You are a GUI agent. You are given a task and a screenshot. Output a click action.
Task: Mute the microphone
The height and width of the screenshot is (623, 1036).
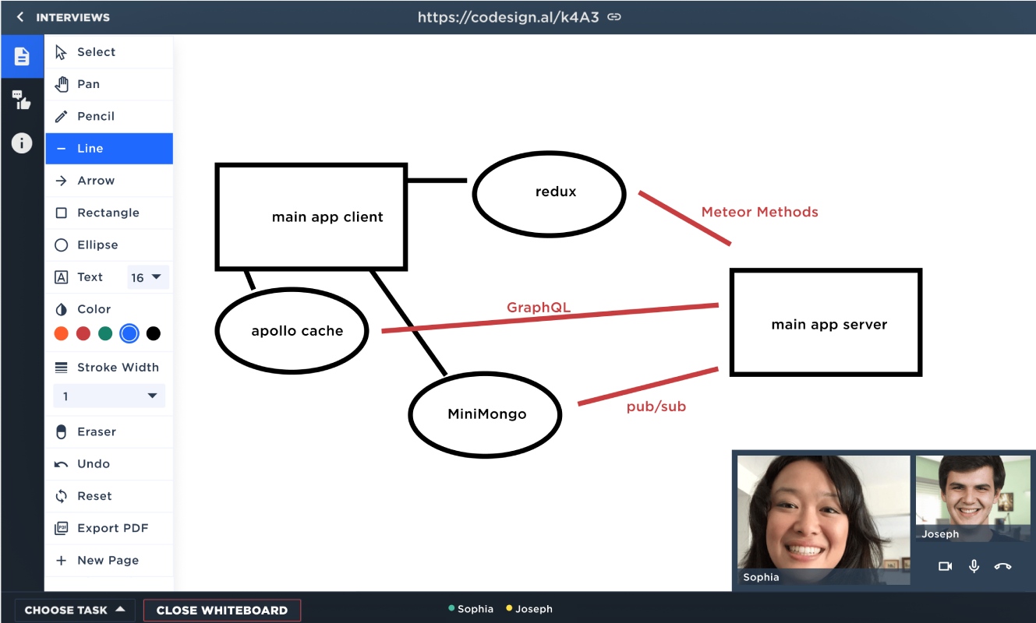pyautogui.click(x=974, y=566)
